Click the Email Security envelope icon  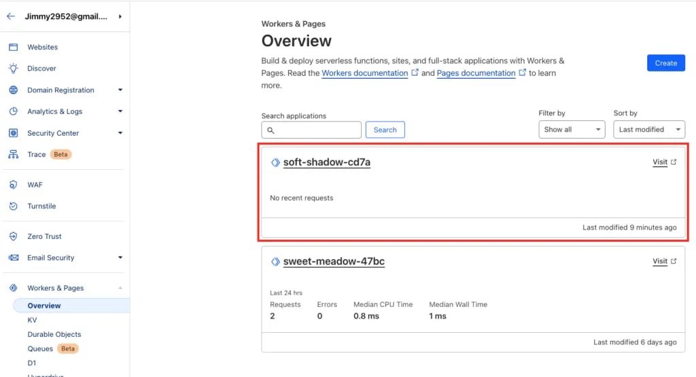point(14,257)
